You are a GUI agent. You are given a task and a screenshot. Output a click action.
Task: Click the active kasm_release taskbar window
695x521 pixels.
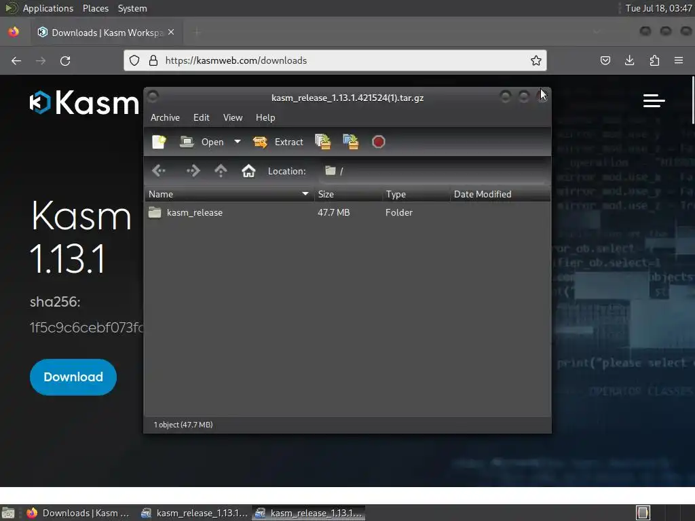[x=309, y=513]
